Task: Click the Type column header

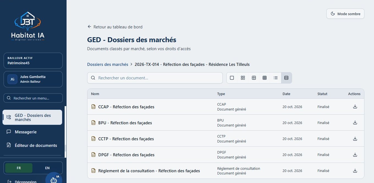Action: 221,94
